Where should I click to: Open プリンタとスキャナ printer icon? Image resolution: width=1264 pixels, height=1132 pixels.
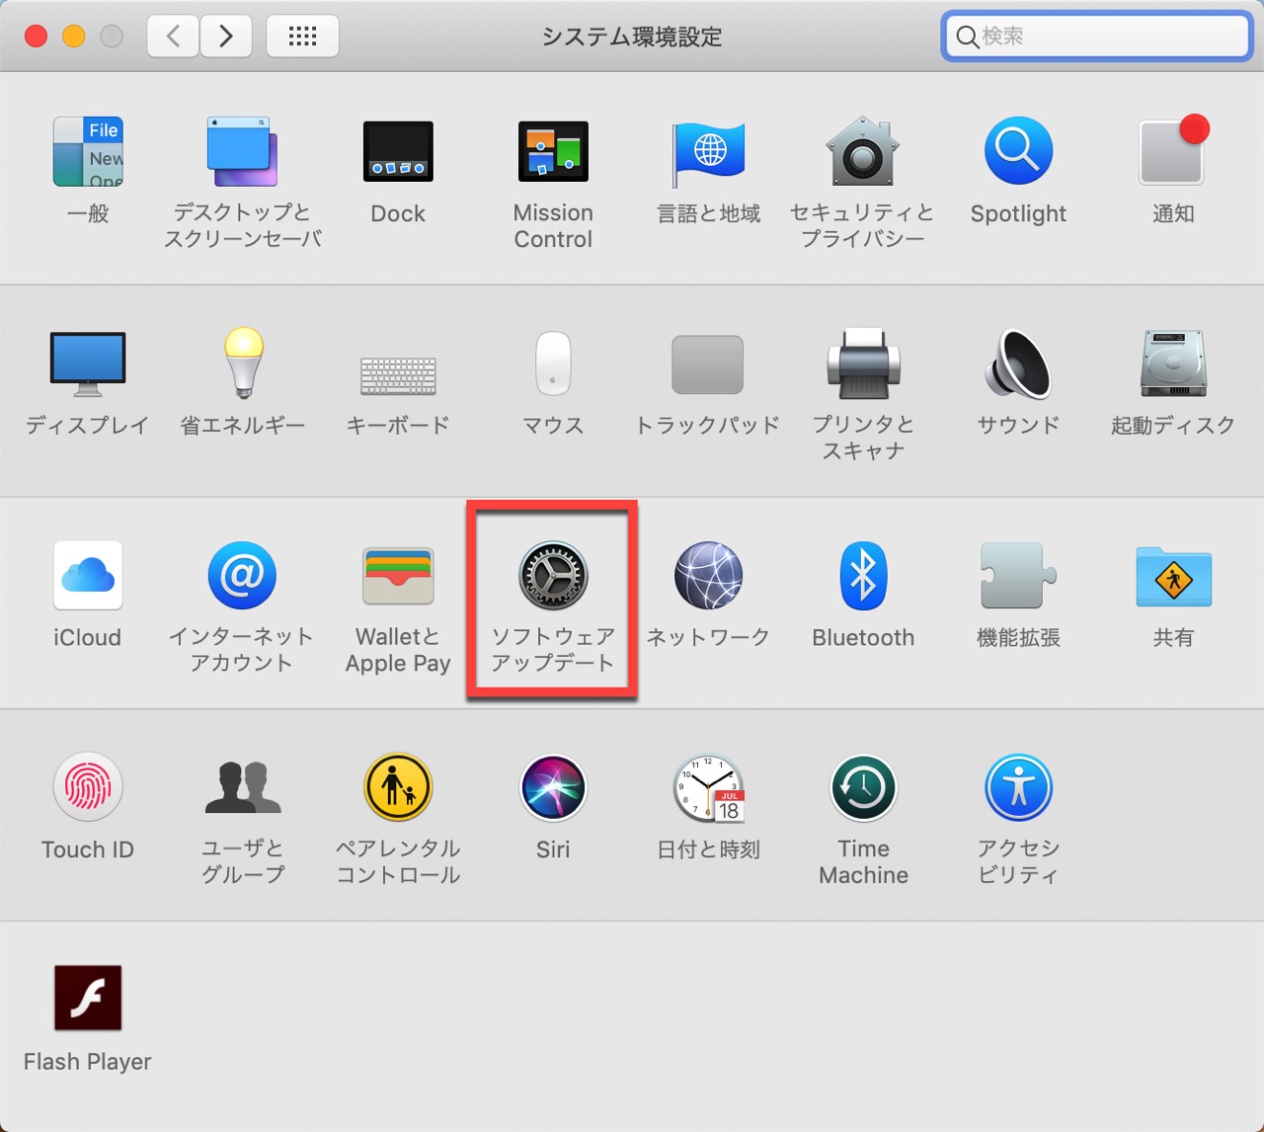click(x=863, y=363)
